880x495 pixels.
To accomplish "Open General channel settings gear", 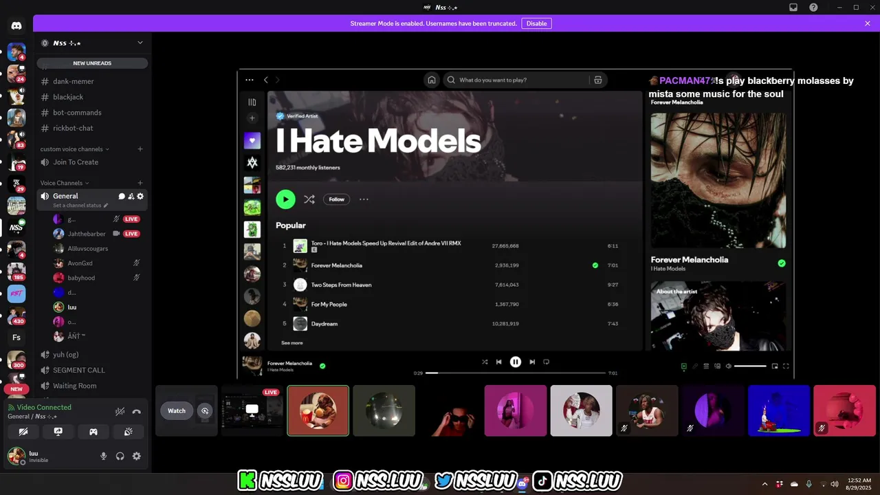I will click(x=140, y=197).
